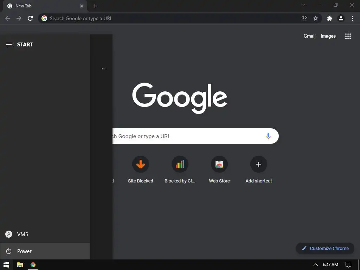Click the Chrome taskbar icon
This screenshot has height=270, width=360.
point(33,265)
